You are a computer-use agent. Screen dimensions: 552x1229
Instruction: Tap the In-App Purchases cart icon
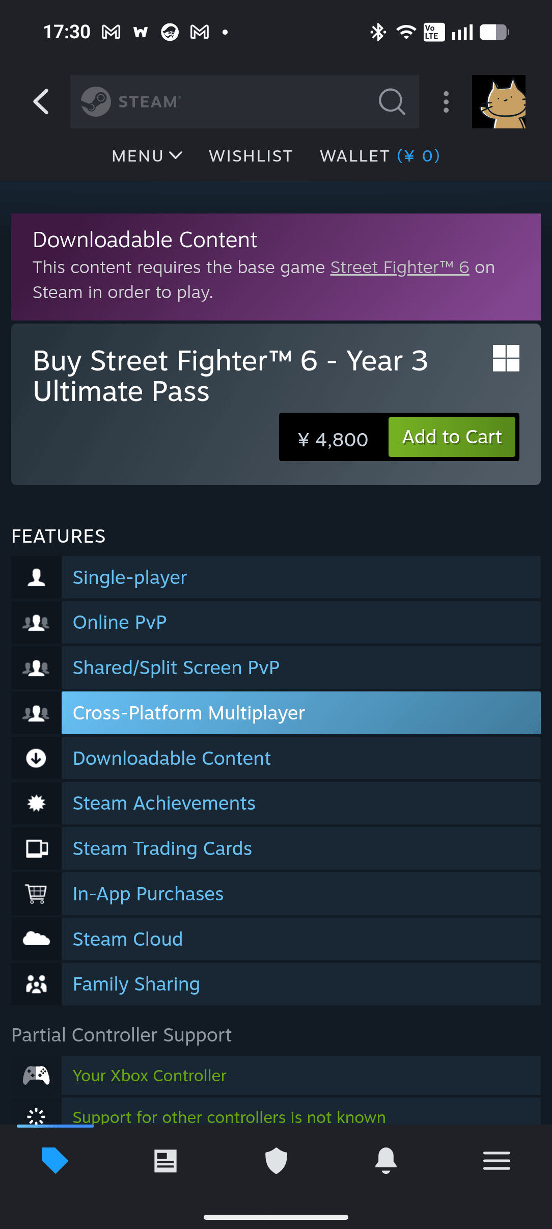pos(36,894)
